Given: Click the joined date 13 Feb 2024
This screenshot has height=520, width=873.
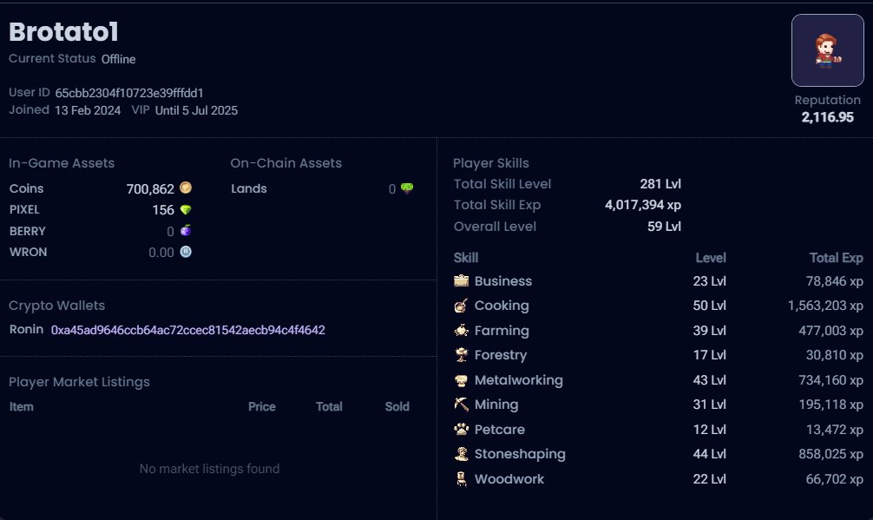Looking at the screenshot, I should 88,110.
